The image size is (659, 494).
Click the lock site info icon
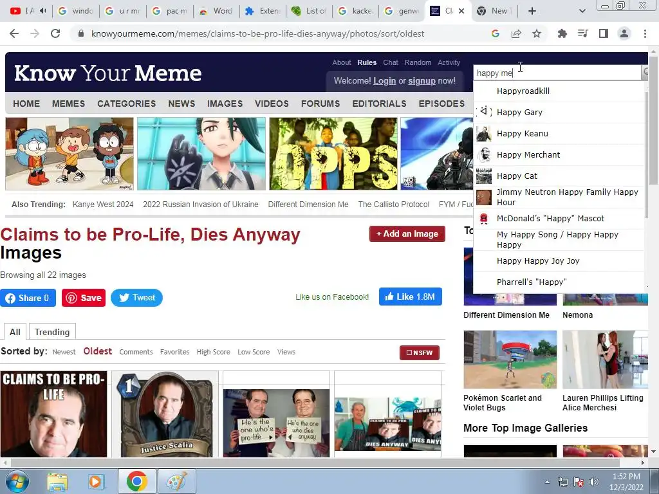pyautogui.click(x=81, y=33)
